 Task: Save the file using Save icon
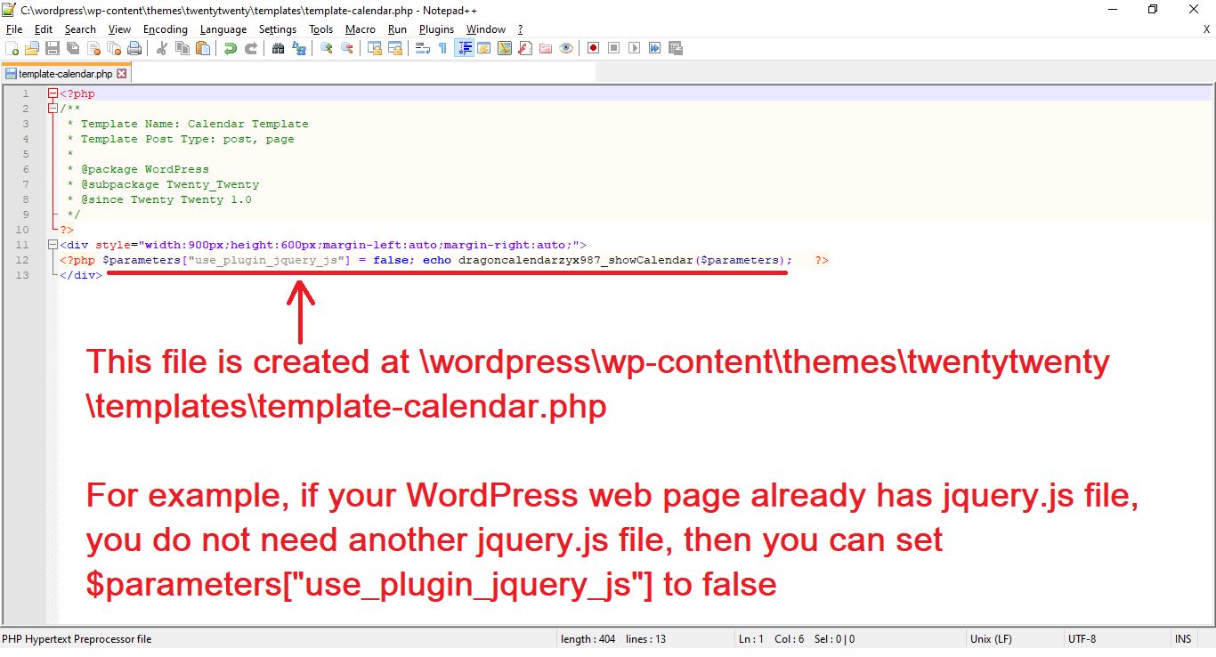point(53,48)
